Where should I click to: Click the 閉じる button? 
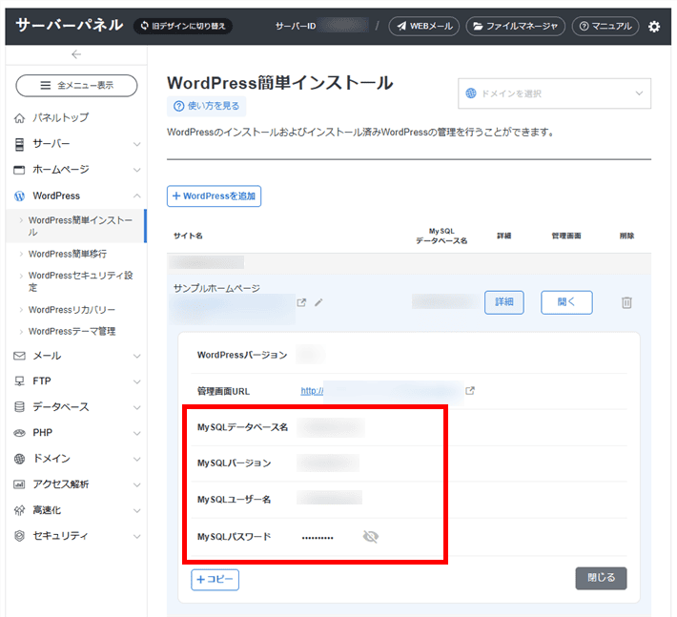point(601,578)
